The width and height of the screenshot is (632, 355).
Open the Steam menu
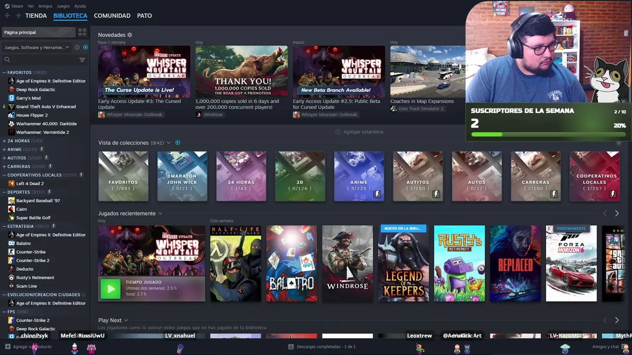coord(17,6)
